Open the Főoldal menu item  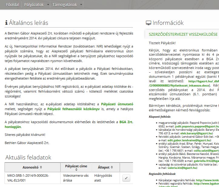click(12, 5)
